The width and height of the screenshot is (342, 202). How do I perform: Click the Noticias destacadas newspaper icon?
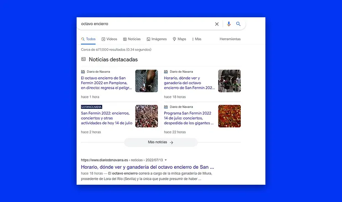(83, 59)
